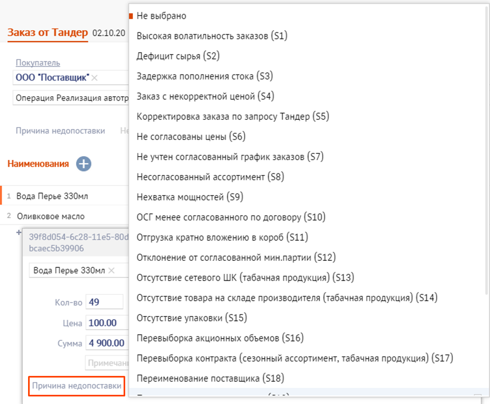Click the Цена field showing 100.00

pyautogui.click(x=106, y=323)
